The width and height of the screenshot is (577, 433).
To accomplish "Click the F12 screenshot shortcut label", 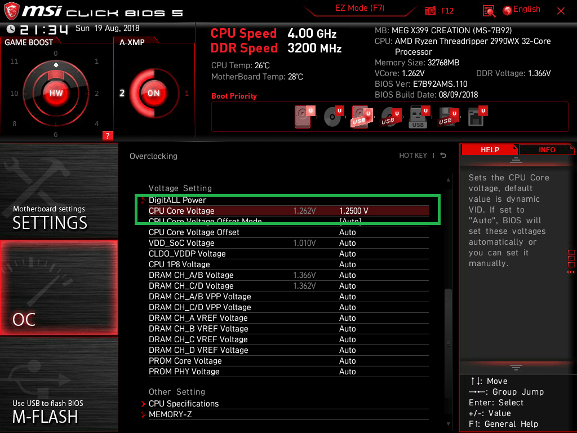I will pyautogui.click(x=447, y=11).
